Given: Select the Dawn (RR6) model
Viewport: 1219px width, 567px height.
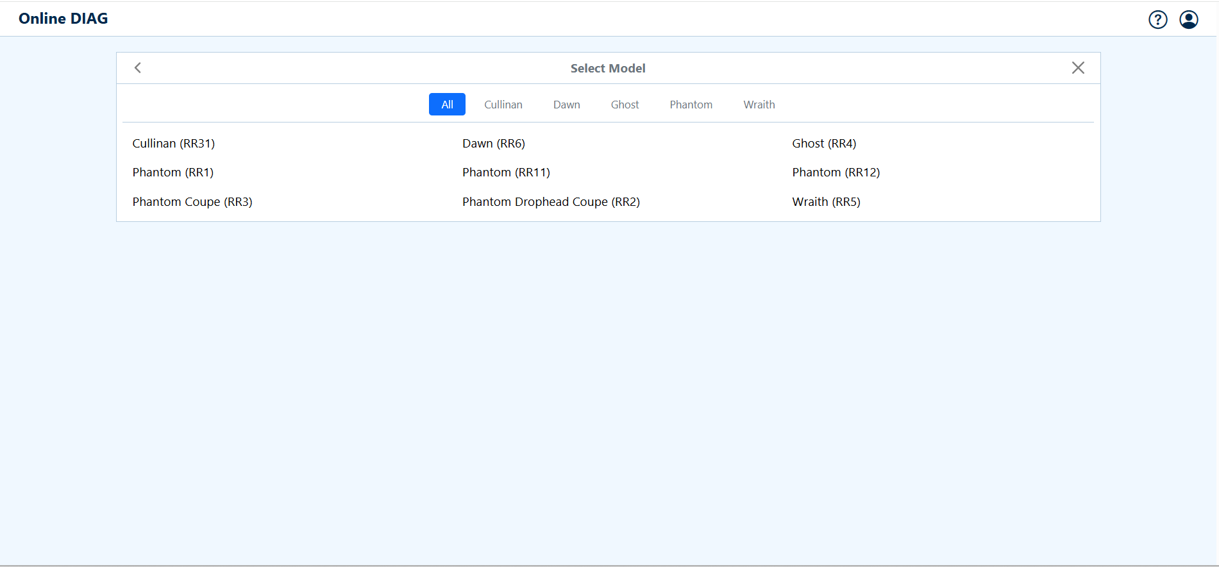Looking at the screenshot, I should pos(493,144).
